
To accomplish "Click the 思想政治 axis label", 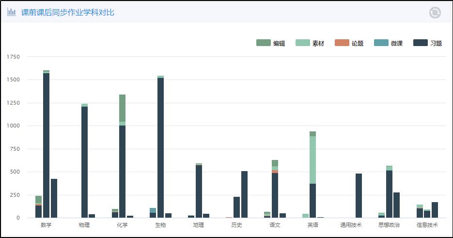I will pyautogui.click(x=389, y=225).
